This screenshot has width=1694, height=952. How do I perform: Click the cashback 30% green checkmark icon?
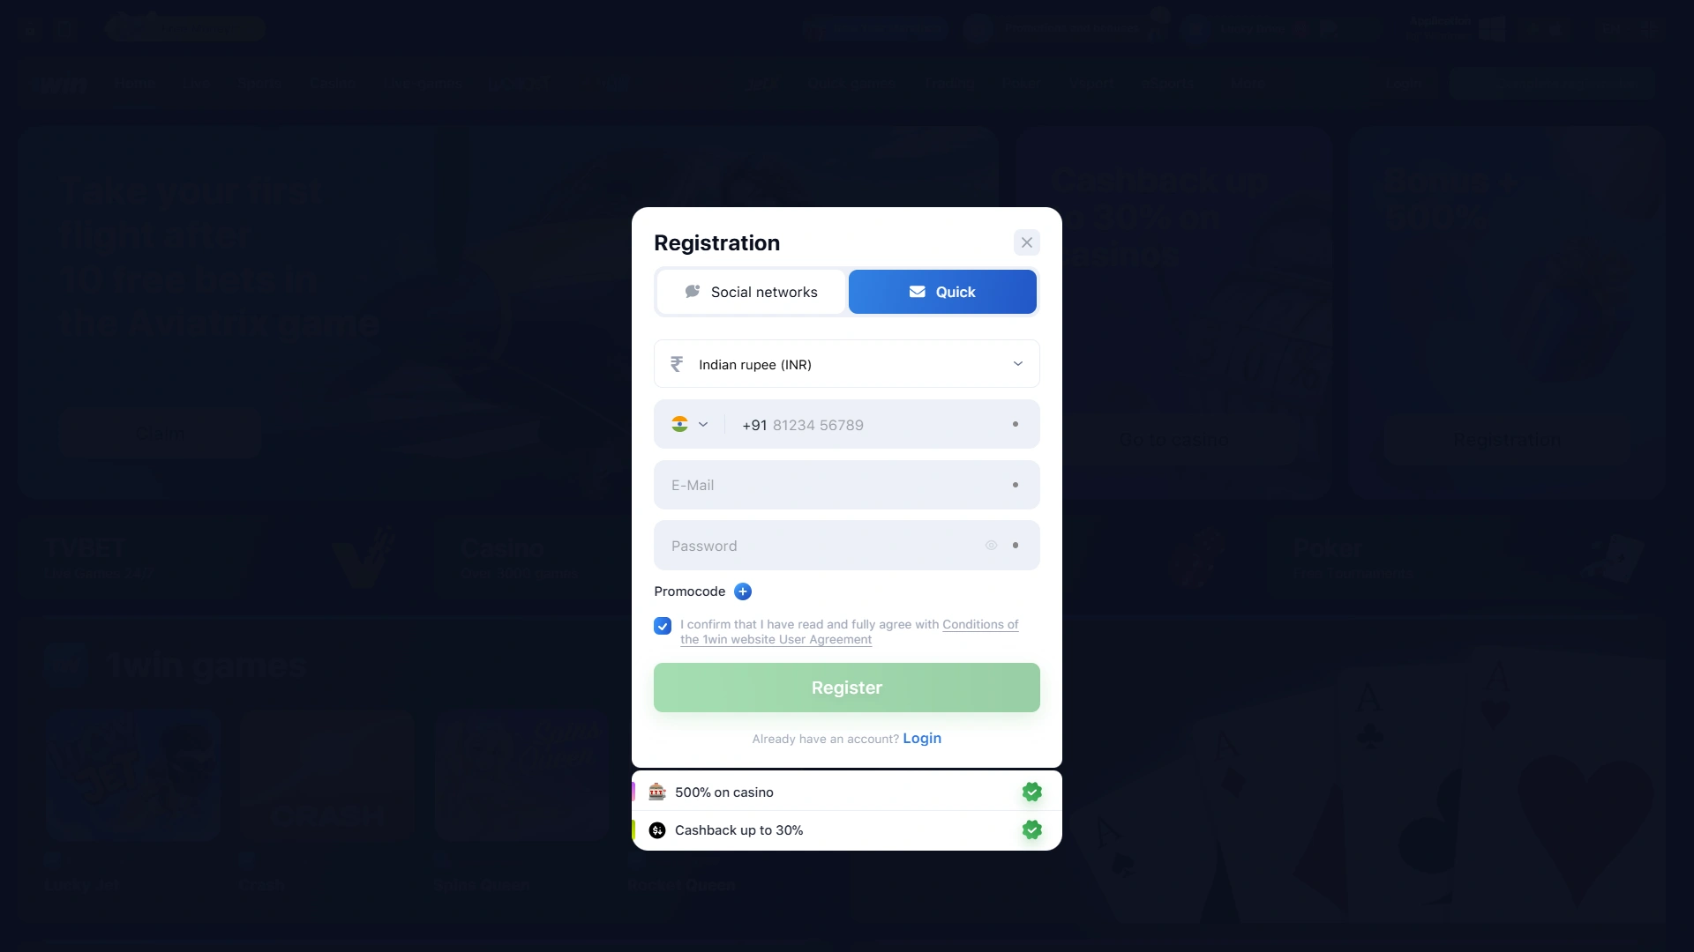(x=1032, y=830)
